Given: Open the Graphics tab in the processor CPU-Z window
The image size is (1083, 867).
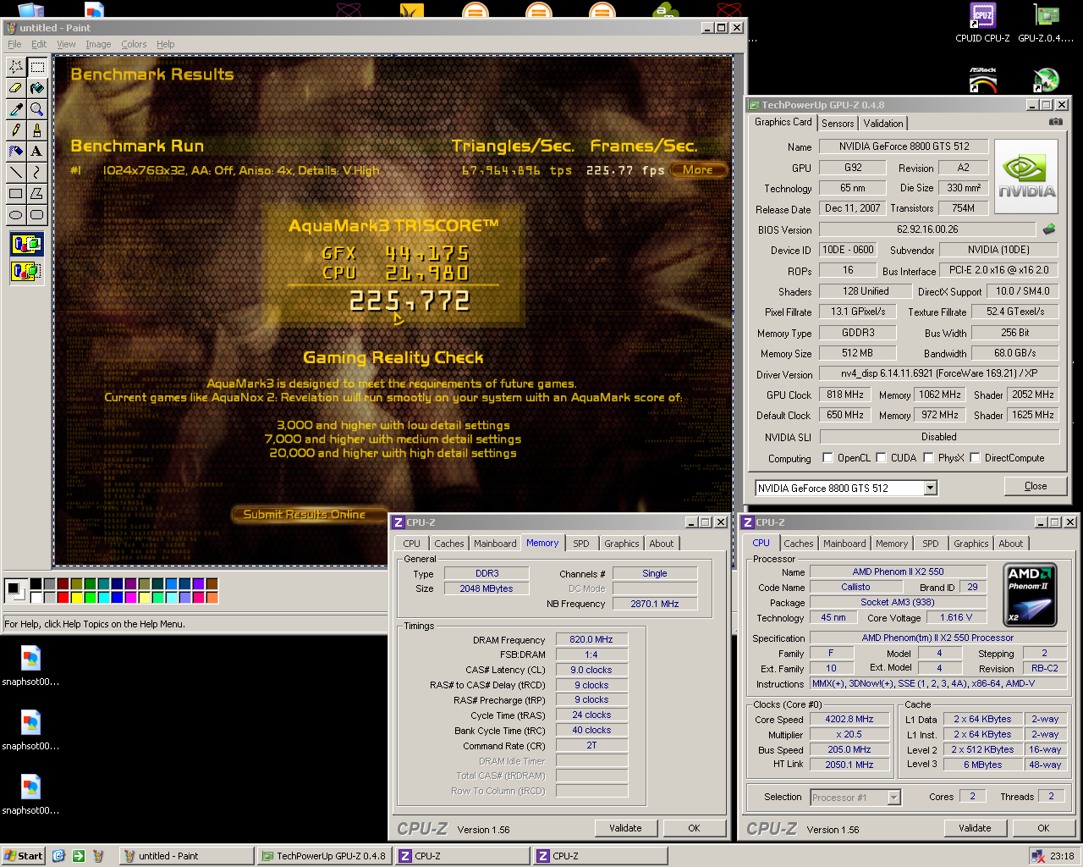Looking at the screenshot, I should pos(970,544).
